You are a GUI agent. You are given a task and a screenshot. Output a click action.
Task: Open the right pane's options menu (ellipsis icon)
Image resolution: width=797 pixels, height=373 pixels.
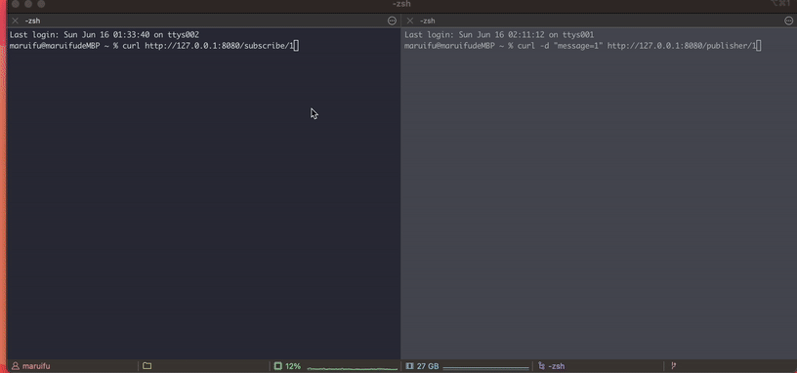(789, 21)
